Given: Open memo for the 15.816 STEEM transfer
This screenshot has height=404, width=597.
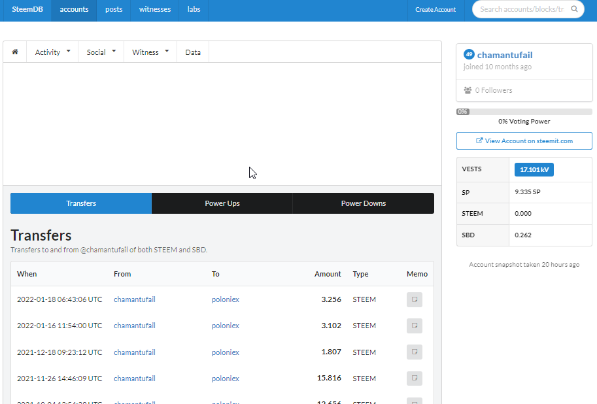Looking at the screenshot, I should click(415, 379).
